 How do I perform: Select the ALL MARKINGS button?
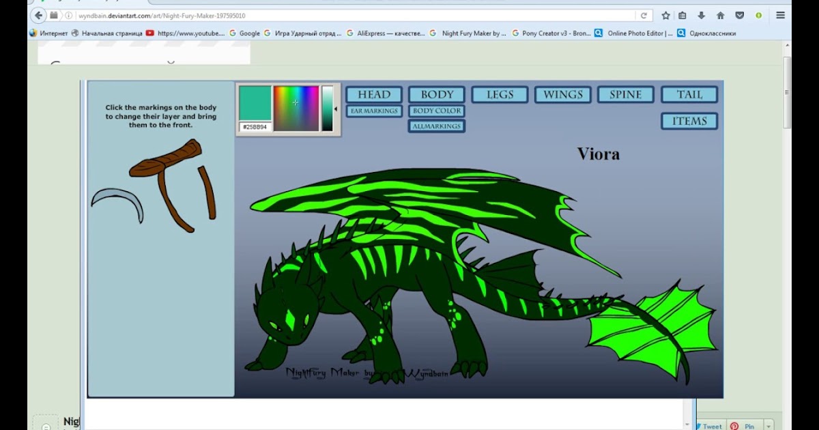click(437, 126)
